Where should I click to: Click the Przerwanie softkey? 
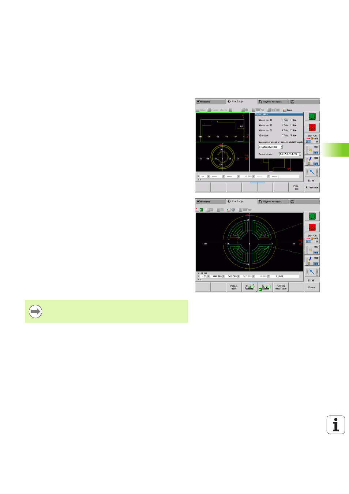tap(312, 187)
